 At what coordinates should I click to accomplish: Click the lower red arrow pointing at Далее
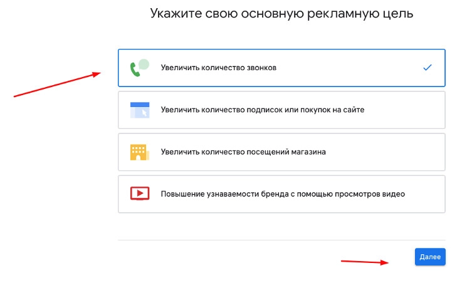point(364,261)
